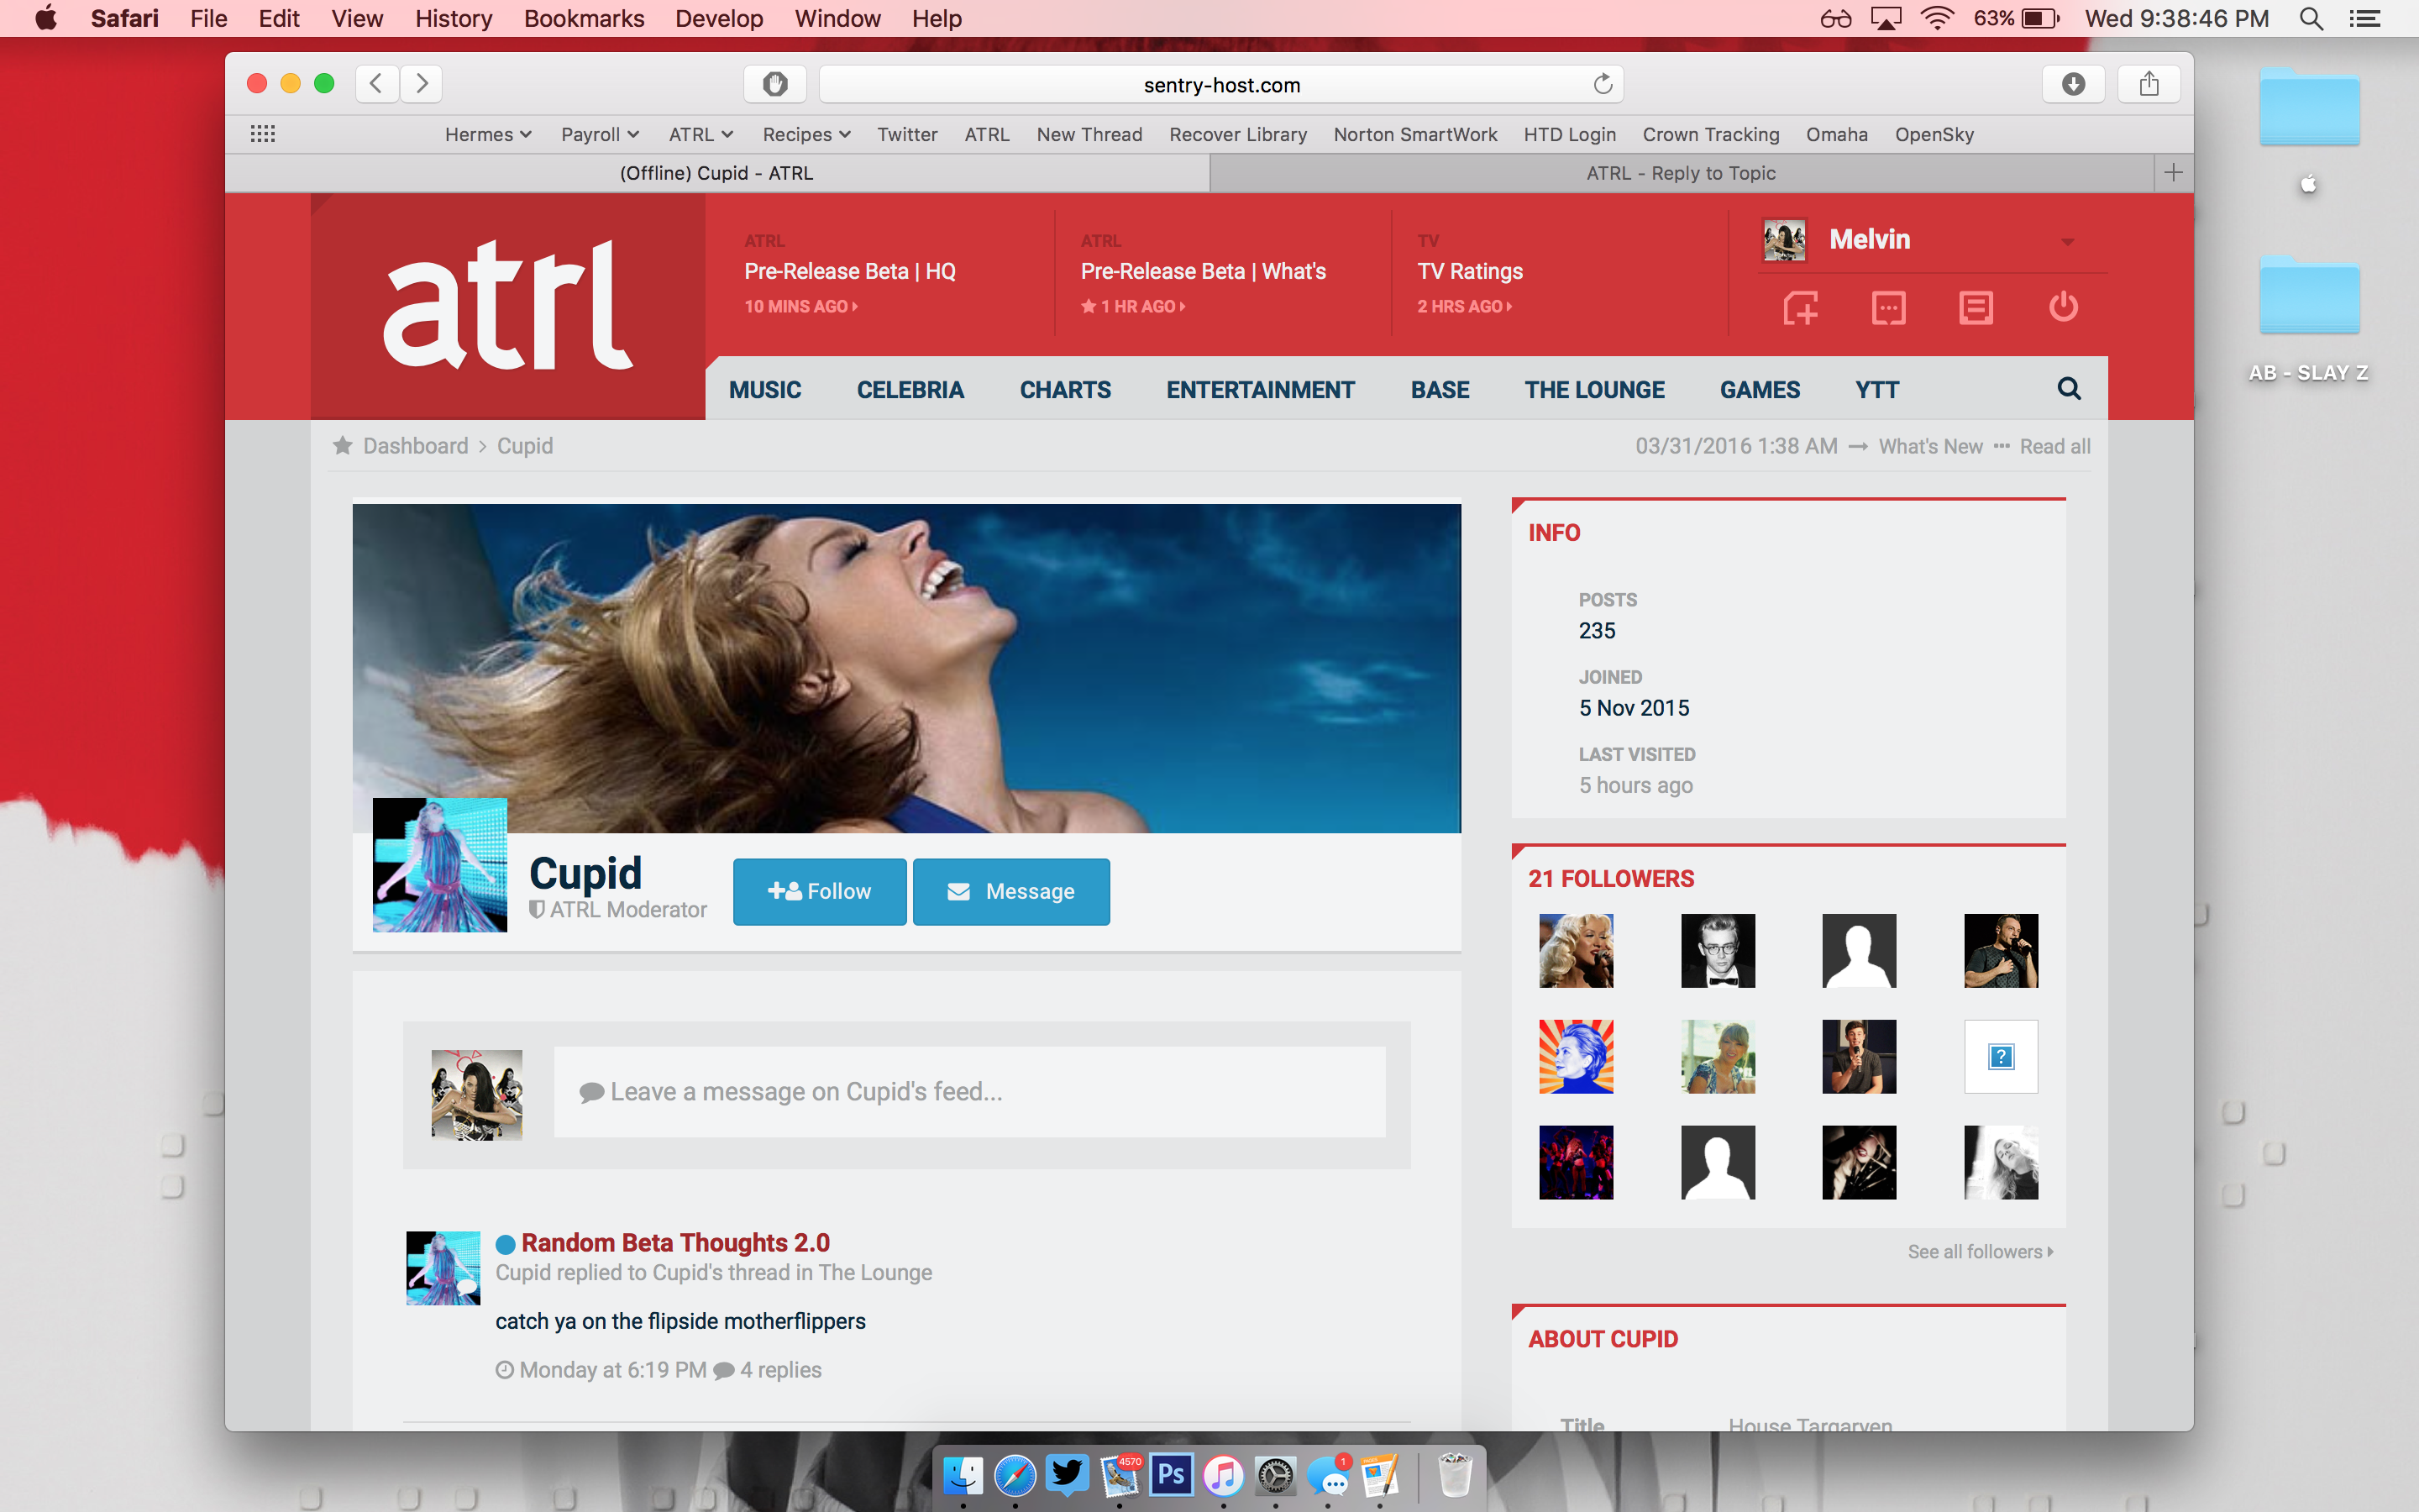Click the Leave a message feed field
Screen dimensions: 2419x1512
click(968, 1092)
